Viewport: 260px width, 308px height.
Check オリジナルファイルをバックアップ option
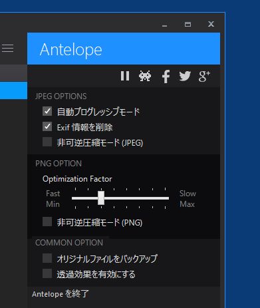(x=47, y=258)
